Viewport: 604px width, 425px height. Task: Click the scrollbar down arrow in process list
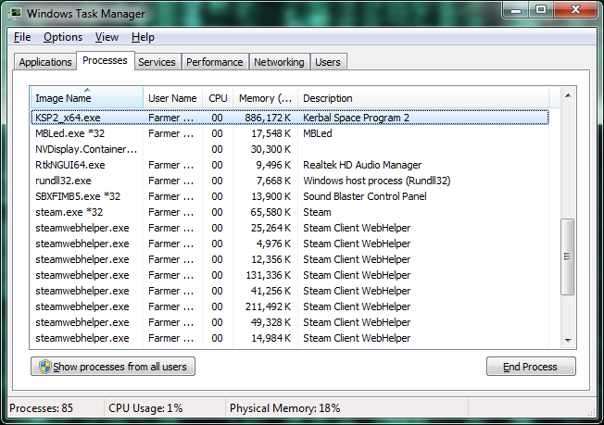pyautogui.click(x=568, y=340)
